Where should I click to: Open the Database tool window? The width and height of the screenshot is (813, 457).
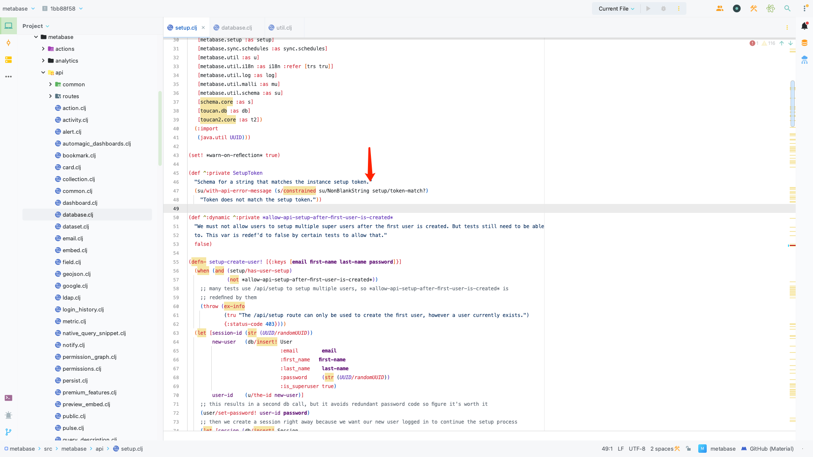804,43
